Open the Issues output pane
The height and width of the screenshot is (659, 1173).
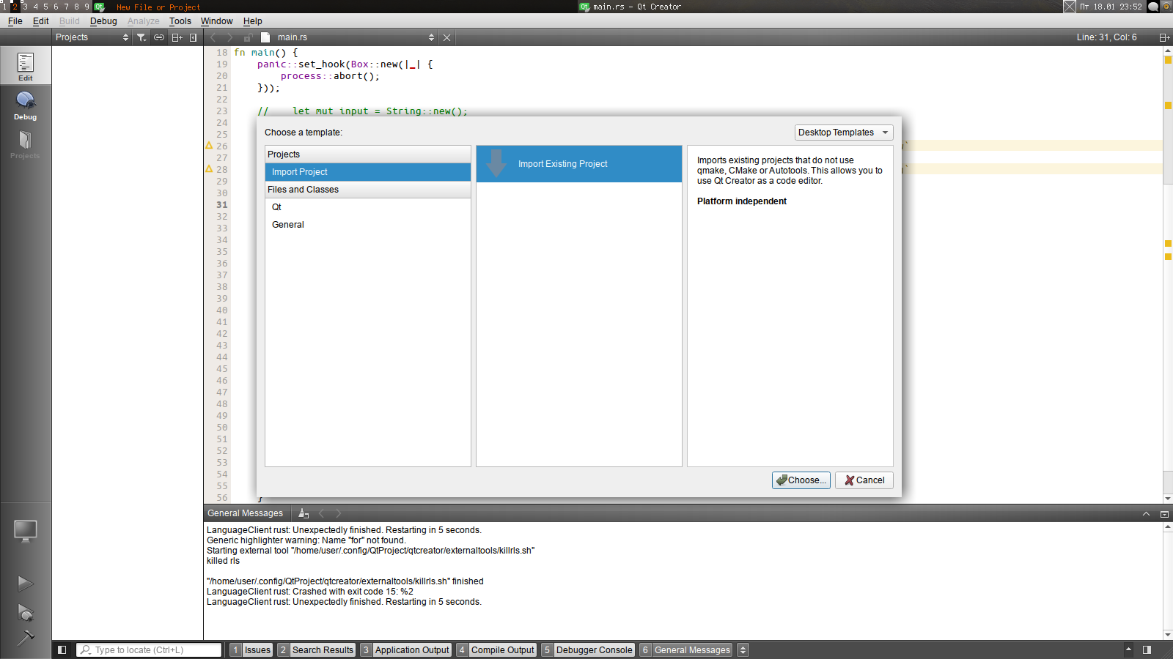tap(251, 649)
